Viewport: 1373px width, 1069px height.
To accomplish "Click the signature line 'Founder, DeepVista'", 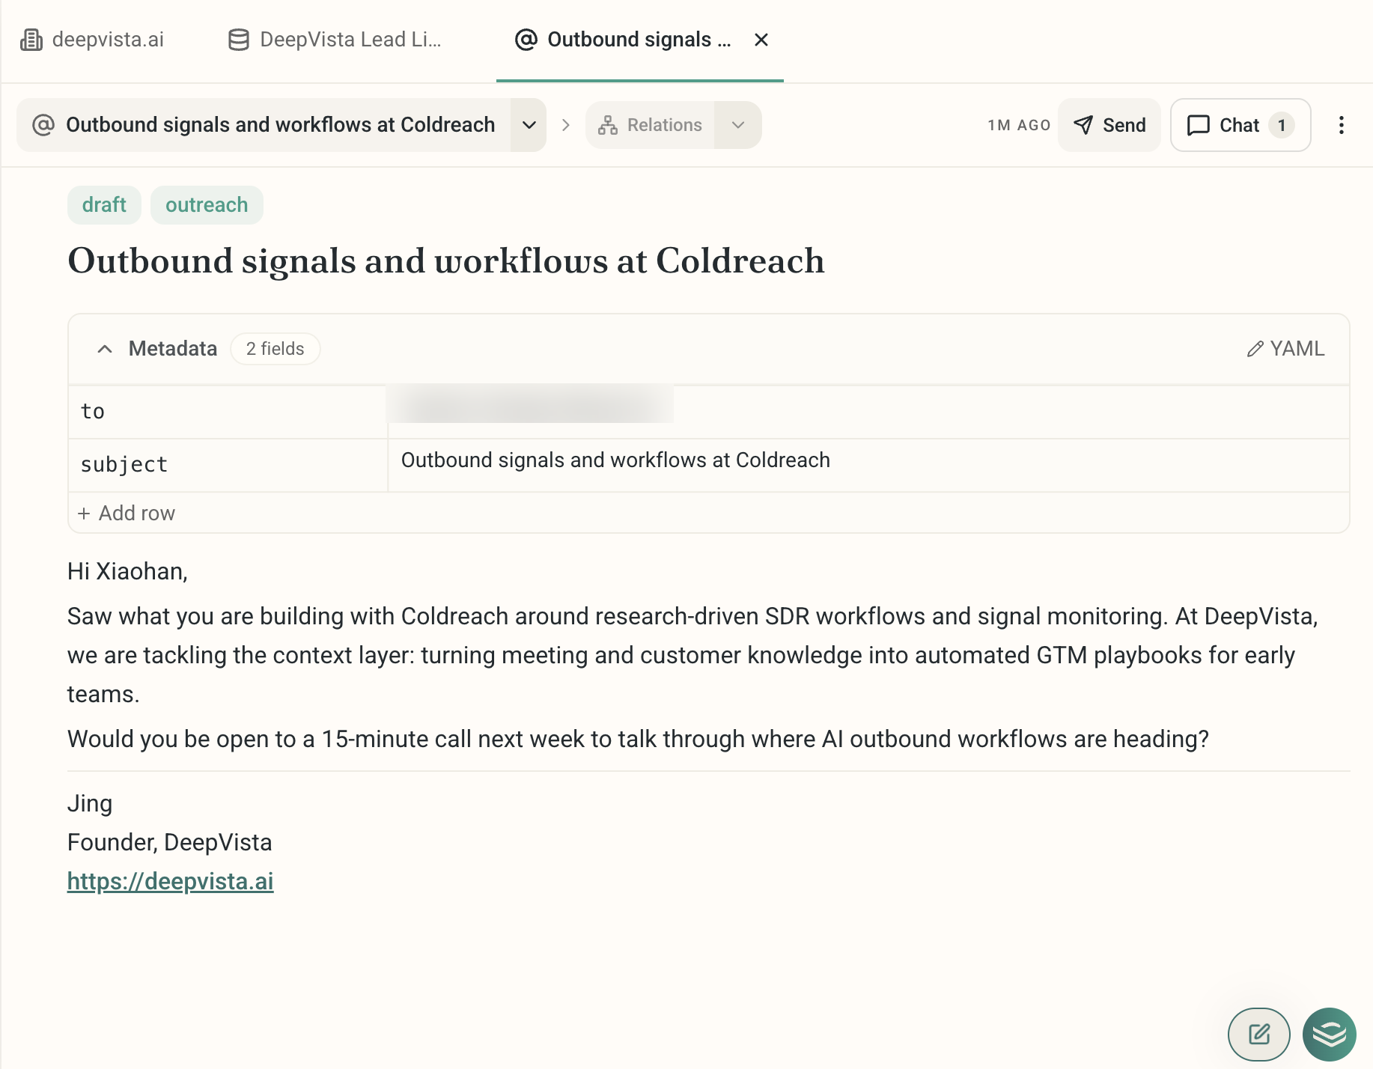I will click(x=170, y=842).
